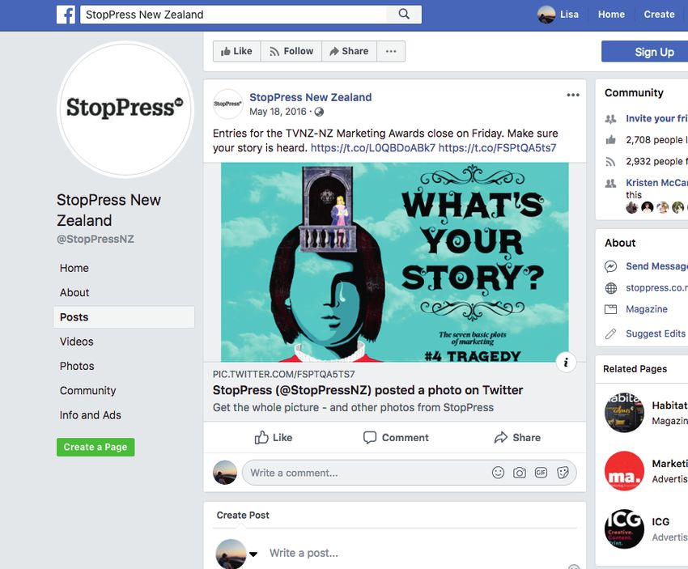Screen dimensions: 688x569
Task: Click the 2,932 people follow count
Action: click(657, 161)
